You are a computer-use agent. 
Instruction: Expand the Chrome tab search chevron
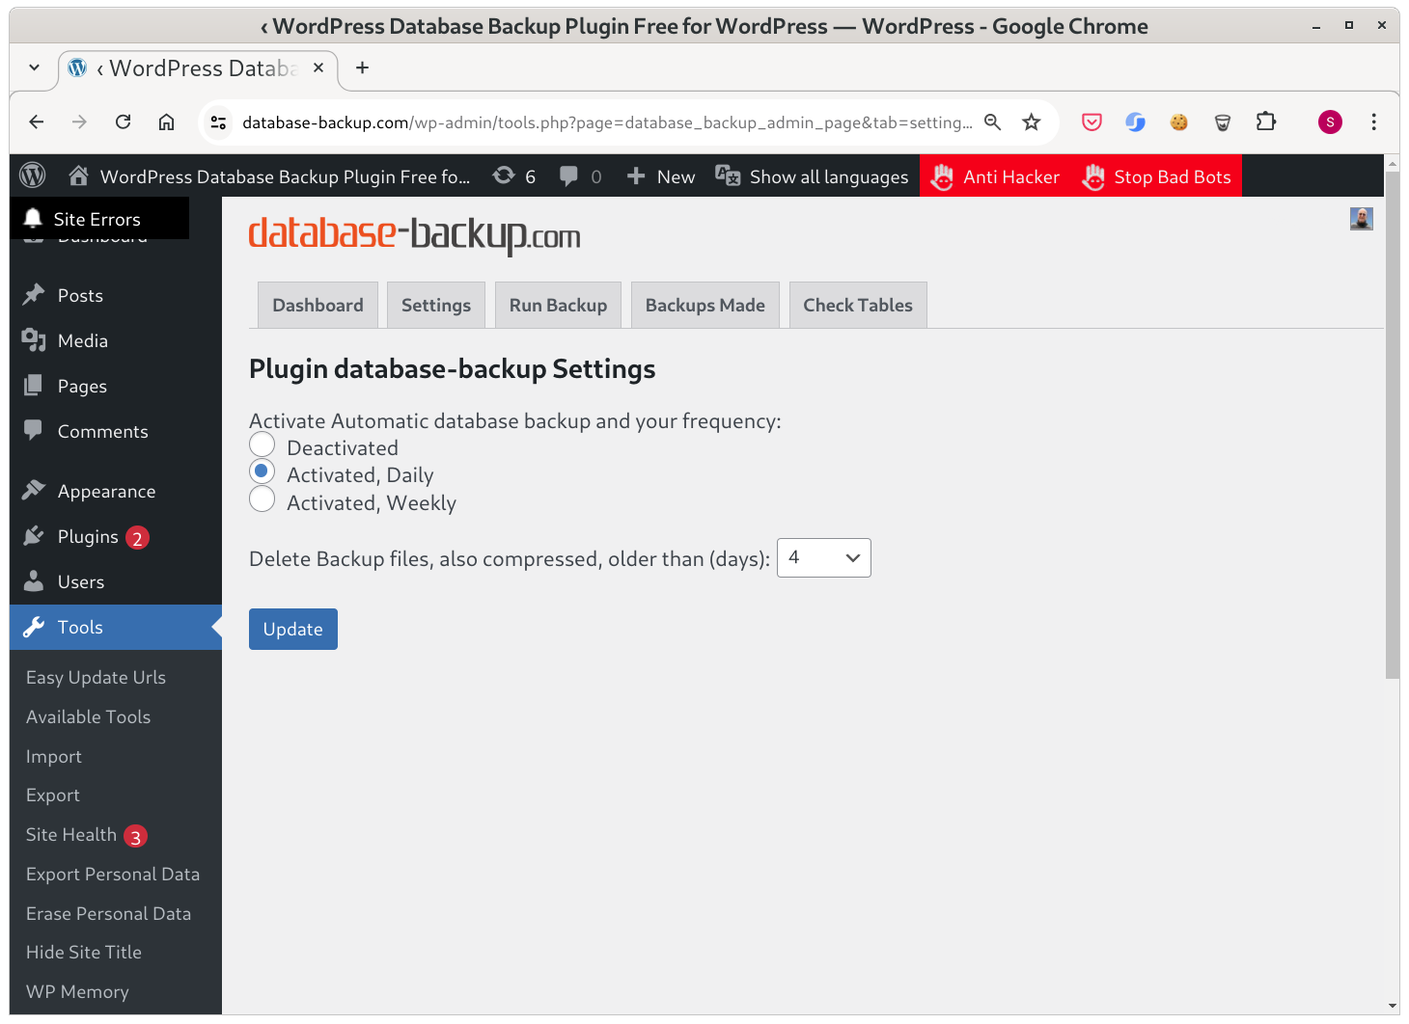(x=35, y=67)
